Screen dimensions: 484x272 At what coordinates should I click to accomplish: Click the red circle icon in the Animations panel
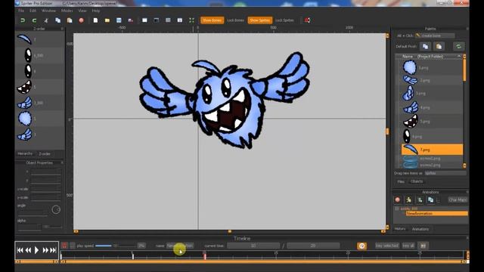pyautogui.click(x=398, y=199)
